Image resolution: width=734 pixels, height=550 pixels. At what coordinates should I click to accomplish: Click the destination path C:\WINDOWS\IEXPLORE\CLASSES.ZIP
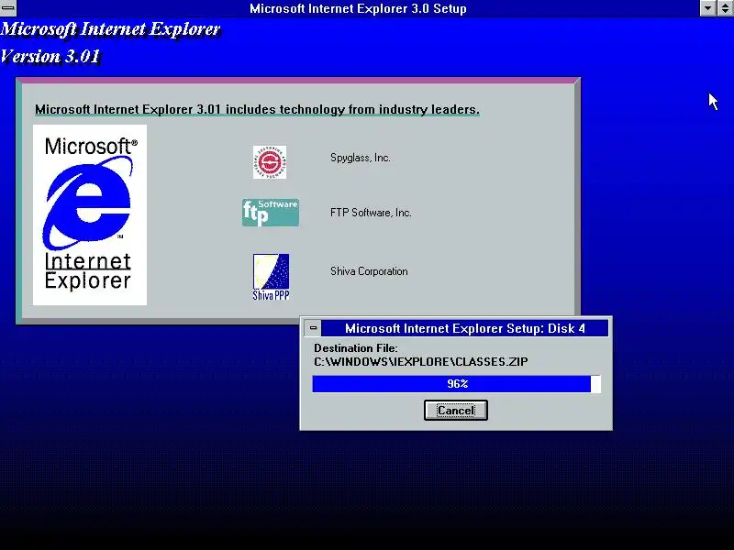click(x=421, y=361)
